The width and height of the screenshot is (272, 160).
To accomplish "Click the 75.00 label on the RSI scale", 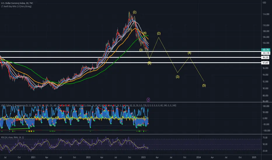I will click(265, 138).
